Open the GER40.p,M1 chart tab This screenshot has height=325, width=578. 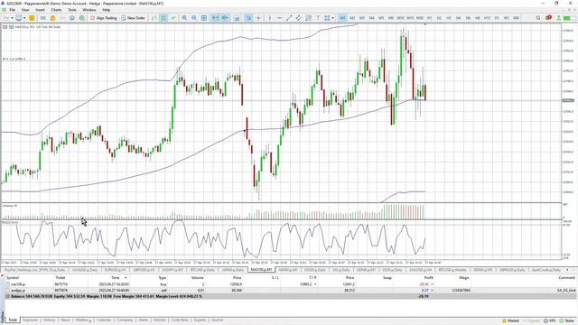click(x=287, y=270)
